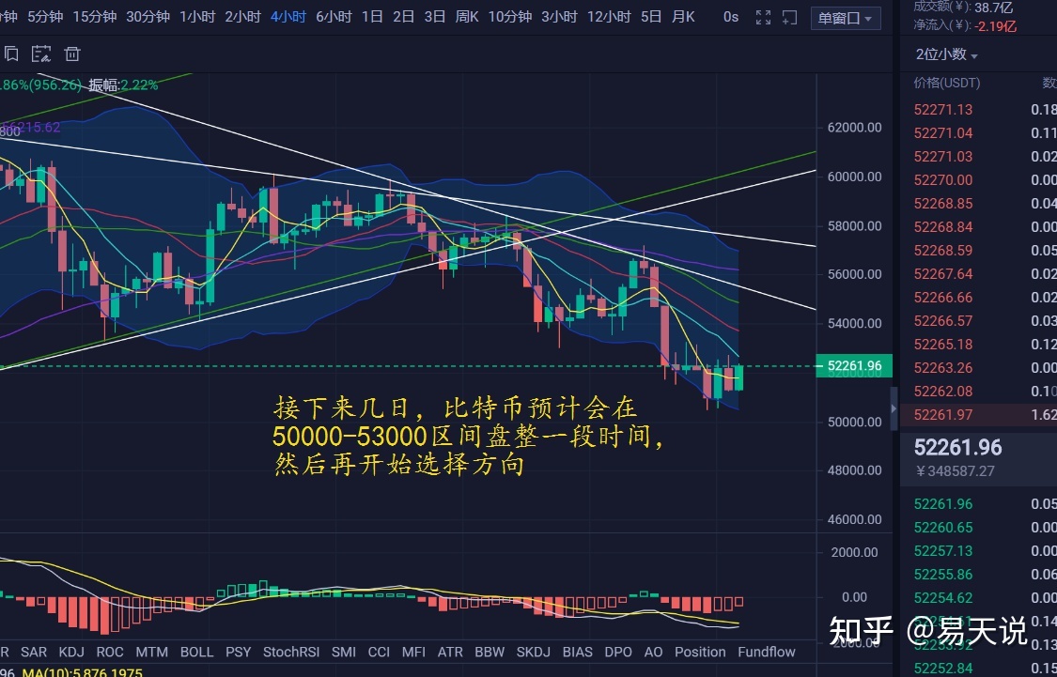Select the SAR indicator
Viewport: 1057px width, 677px height.
click(x=34, y=652)
